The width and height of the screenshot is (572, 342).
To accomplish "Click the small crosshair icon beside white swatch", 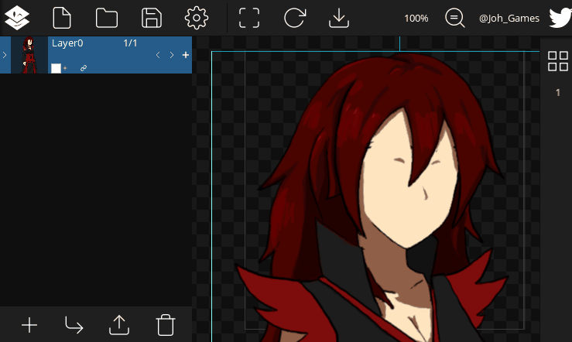I will coord(65,68).
